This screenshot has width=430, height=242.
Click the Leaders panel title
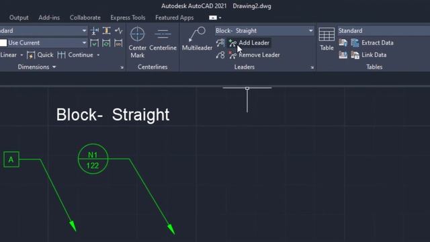[245, 67]
